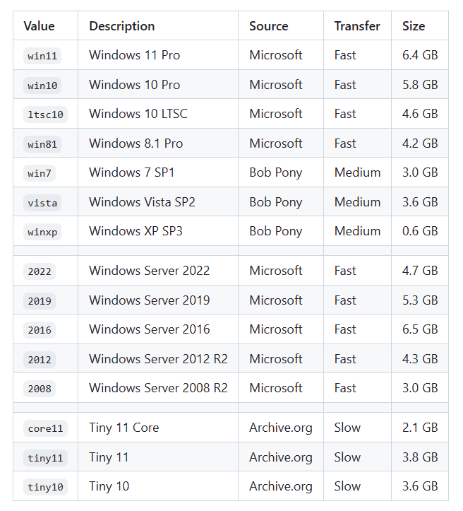Image resolution: width=463 pixels, height=511 pixels.
Task: Click Windows Server 2012 R2 text
Action: (x=158, y=359)
